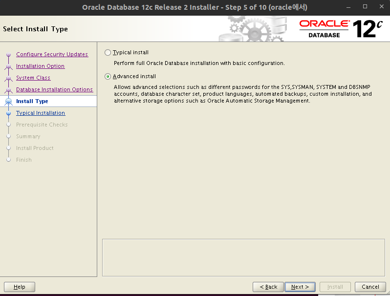The image size is (390, 296).
Task: Jump to the System Class step
Action: point(33,78)
